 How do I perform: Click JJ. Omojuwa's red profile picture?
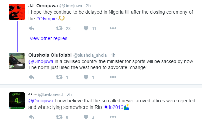coord(17,12)
